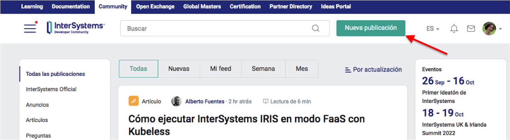Image resolution: width=510 pixels, height=140 pixels.
Task: Click the magnifying glass search icon
Action: (x=316, y=28)
